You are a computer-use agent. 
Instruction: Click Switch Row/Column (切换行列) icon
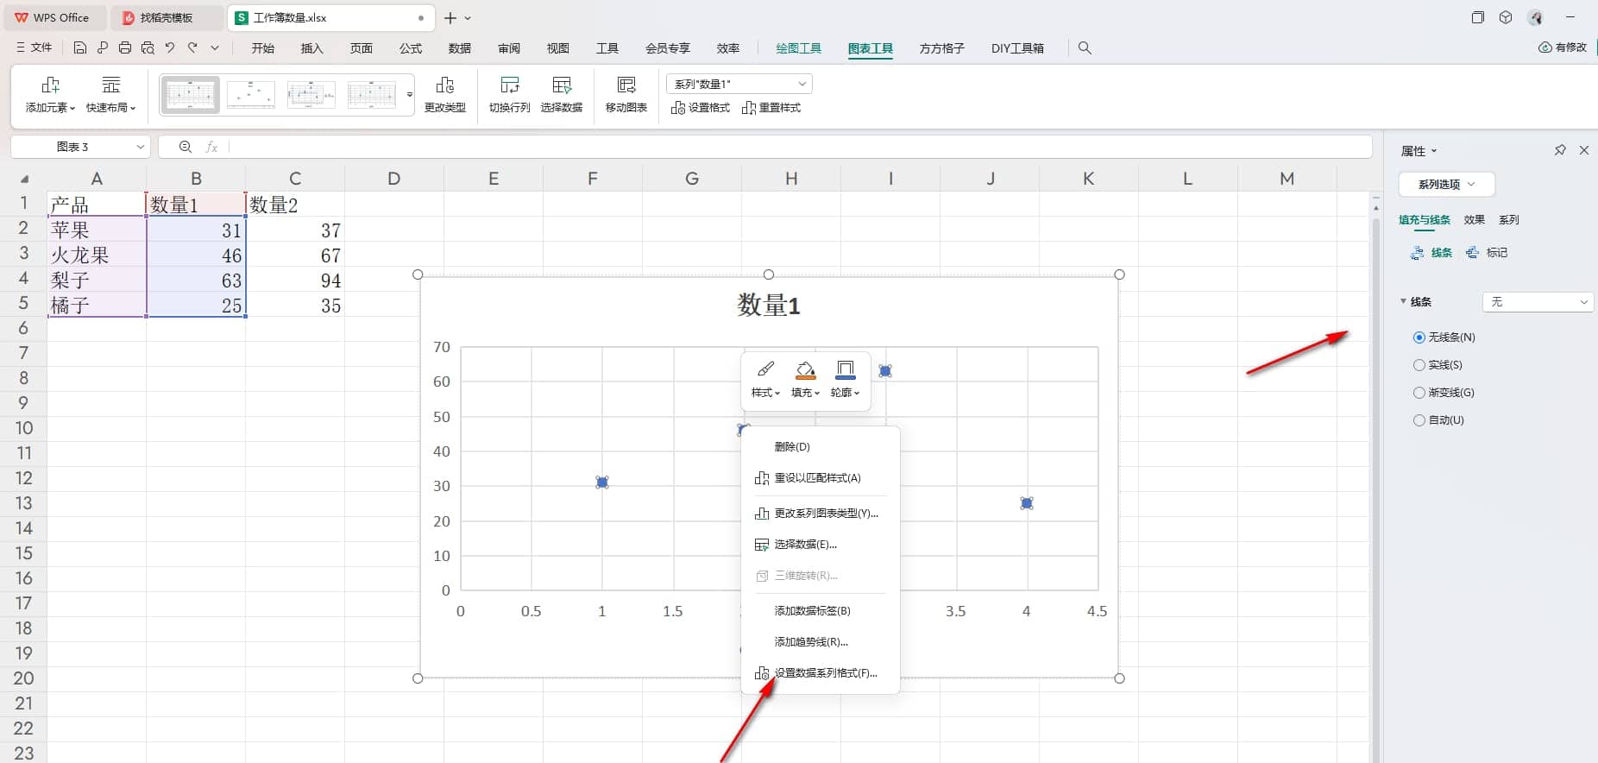(509, 85)
